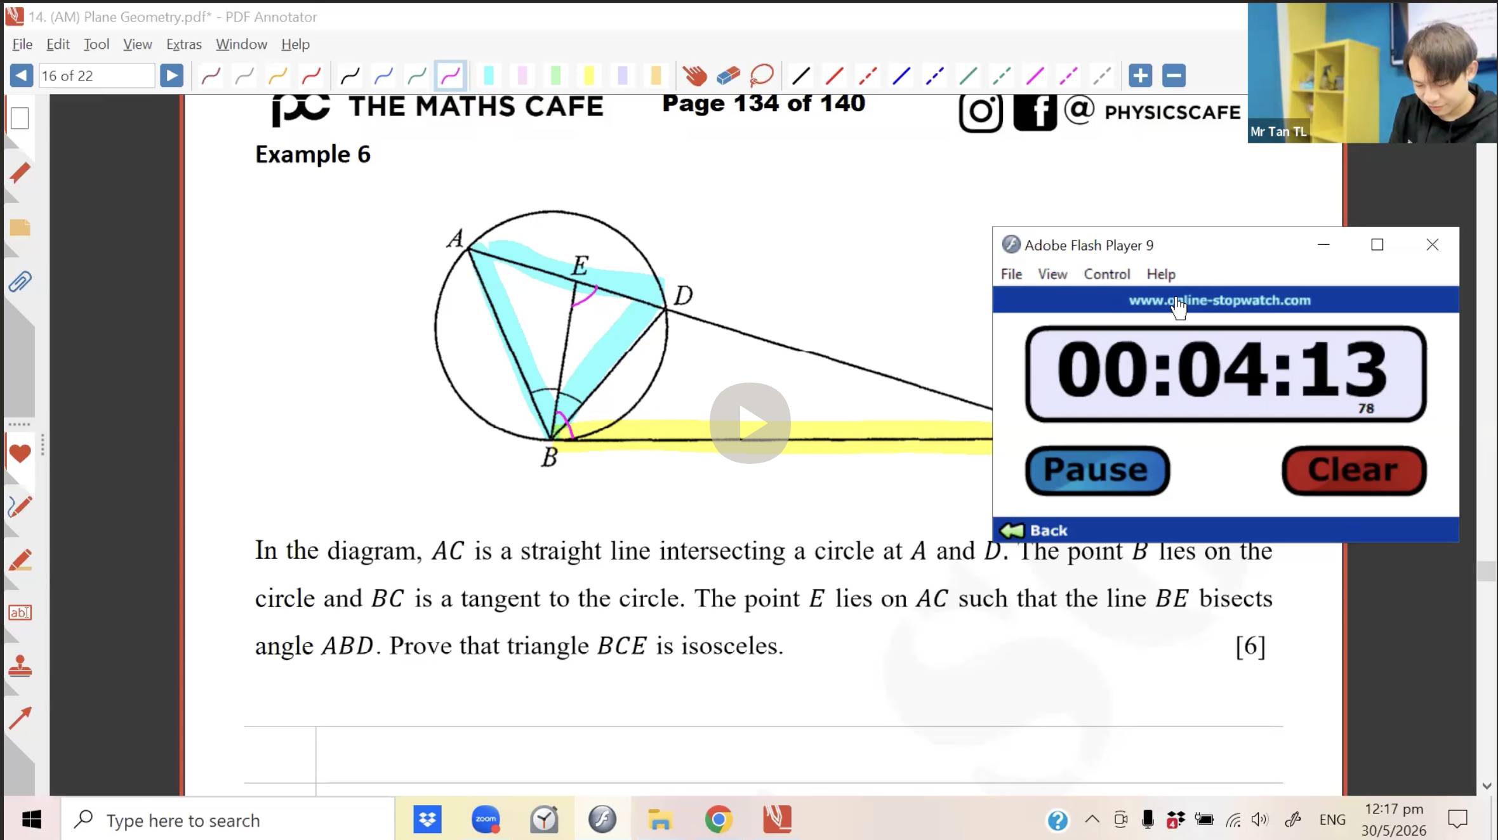The height and width of the screenshot is (840, 1498).
Task: Select the solid red line tool
Action: [x=834, y=76]
